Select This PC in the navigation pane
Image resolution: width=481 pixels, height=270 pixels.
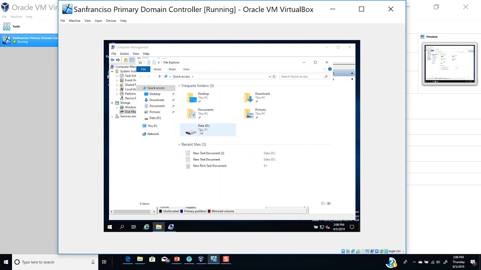[152, 126]
